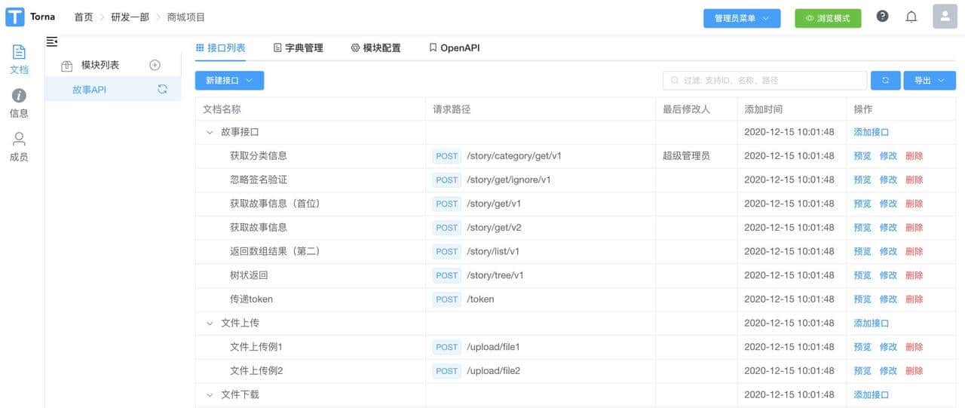
Task: Click the 商城项目 breadcrumb text
Action: 185,17
